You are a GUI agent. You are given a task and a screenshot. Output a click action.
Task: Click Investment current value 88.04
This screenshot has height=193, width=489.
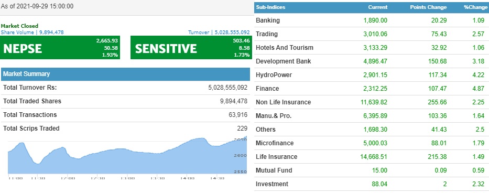pyautogui.click(x=379, y=184)
